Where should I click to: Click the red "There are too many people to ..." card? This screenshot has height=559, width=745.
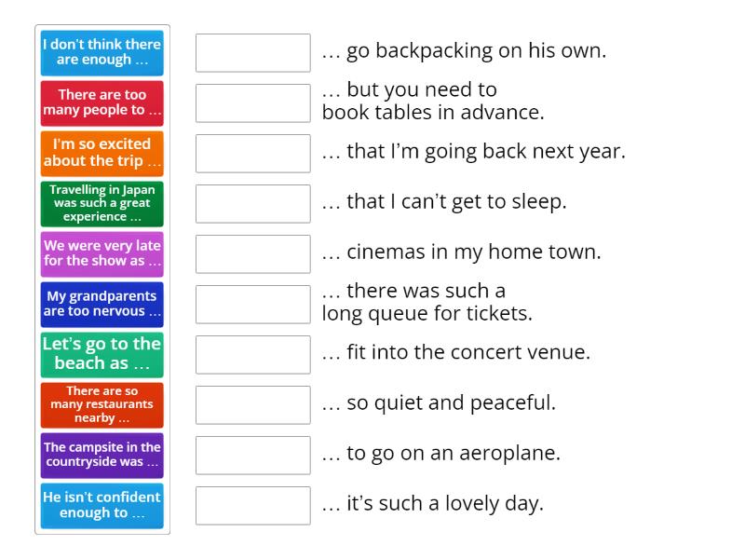[x=102, y=102]
